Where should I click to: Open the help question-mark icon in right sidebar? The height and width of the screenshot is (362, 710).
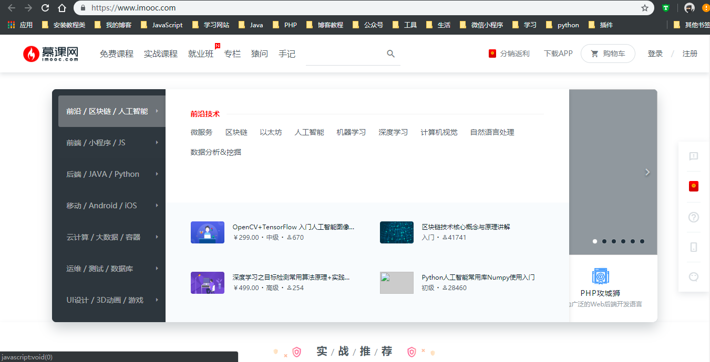click(x=693, y=217)
